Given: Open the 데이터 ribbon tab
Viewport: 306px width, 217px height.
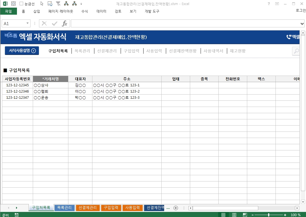Looking at the screenshot, I should point(101,11).
